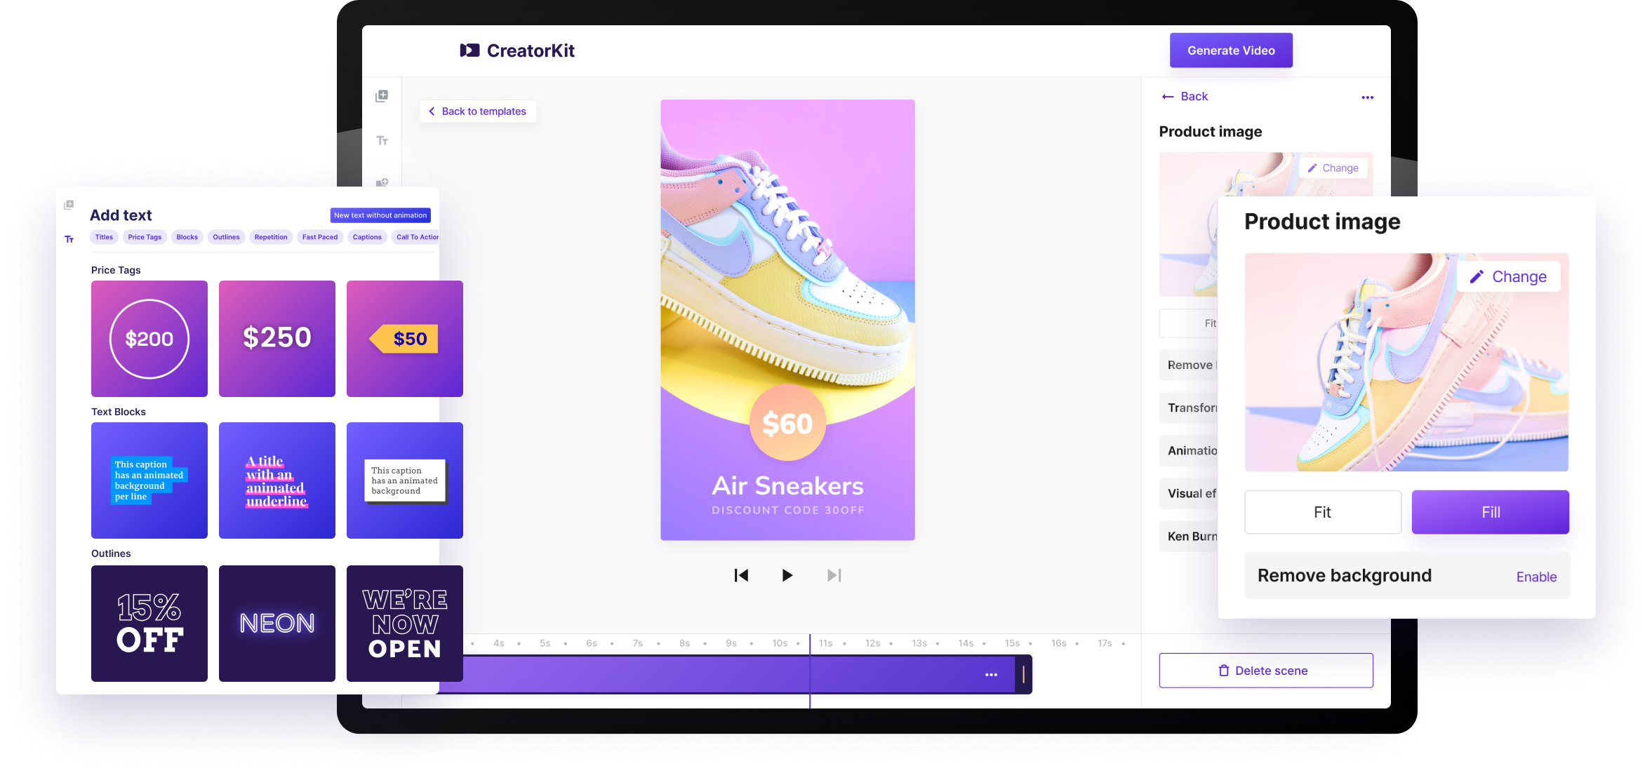The height and width of the screenshot is (773, 1652).
Task: Click the text icon in Add text panel
Action: (x=69, y=239)
